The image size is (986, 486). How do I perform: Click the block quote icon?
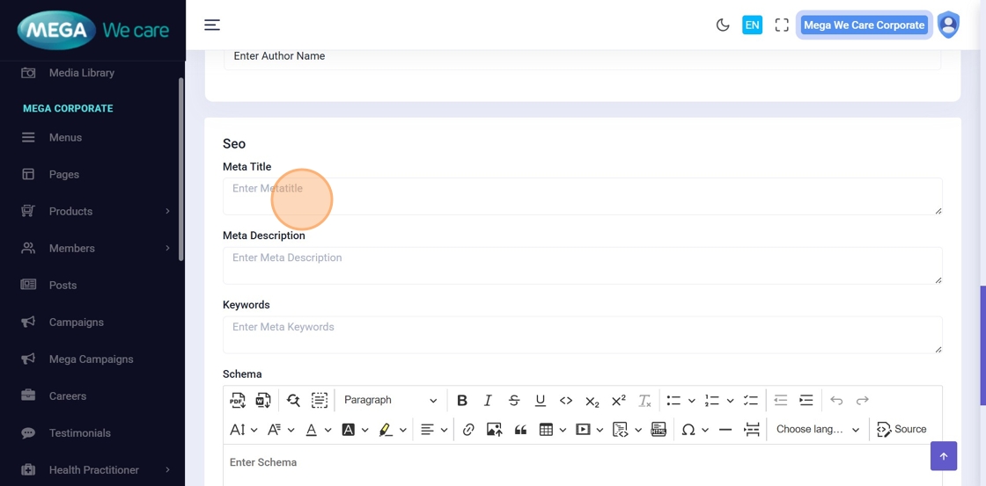[520, 430]
